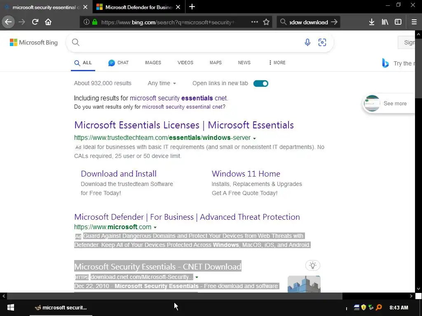The width and height of the screenshot is (422, 316).
Task: Open page actions three-dot menu in address bar
Action: click(255, 22)
